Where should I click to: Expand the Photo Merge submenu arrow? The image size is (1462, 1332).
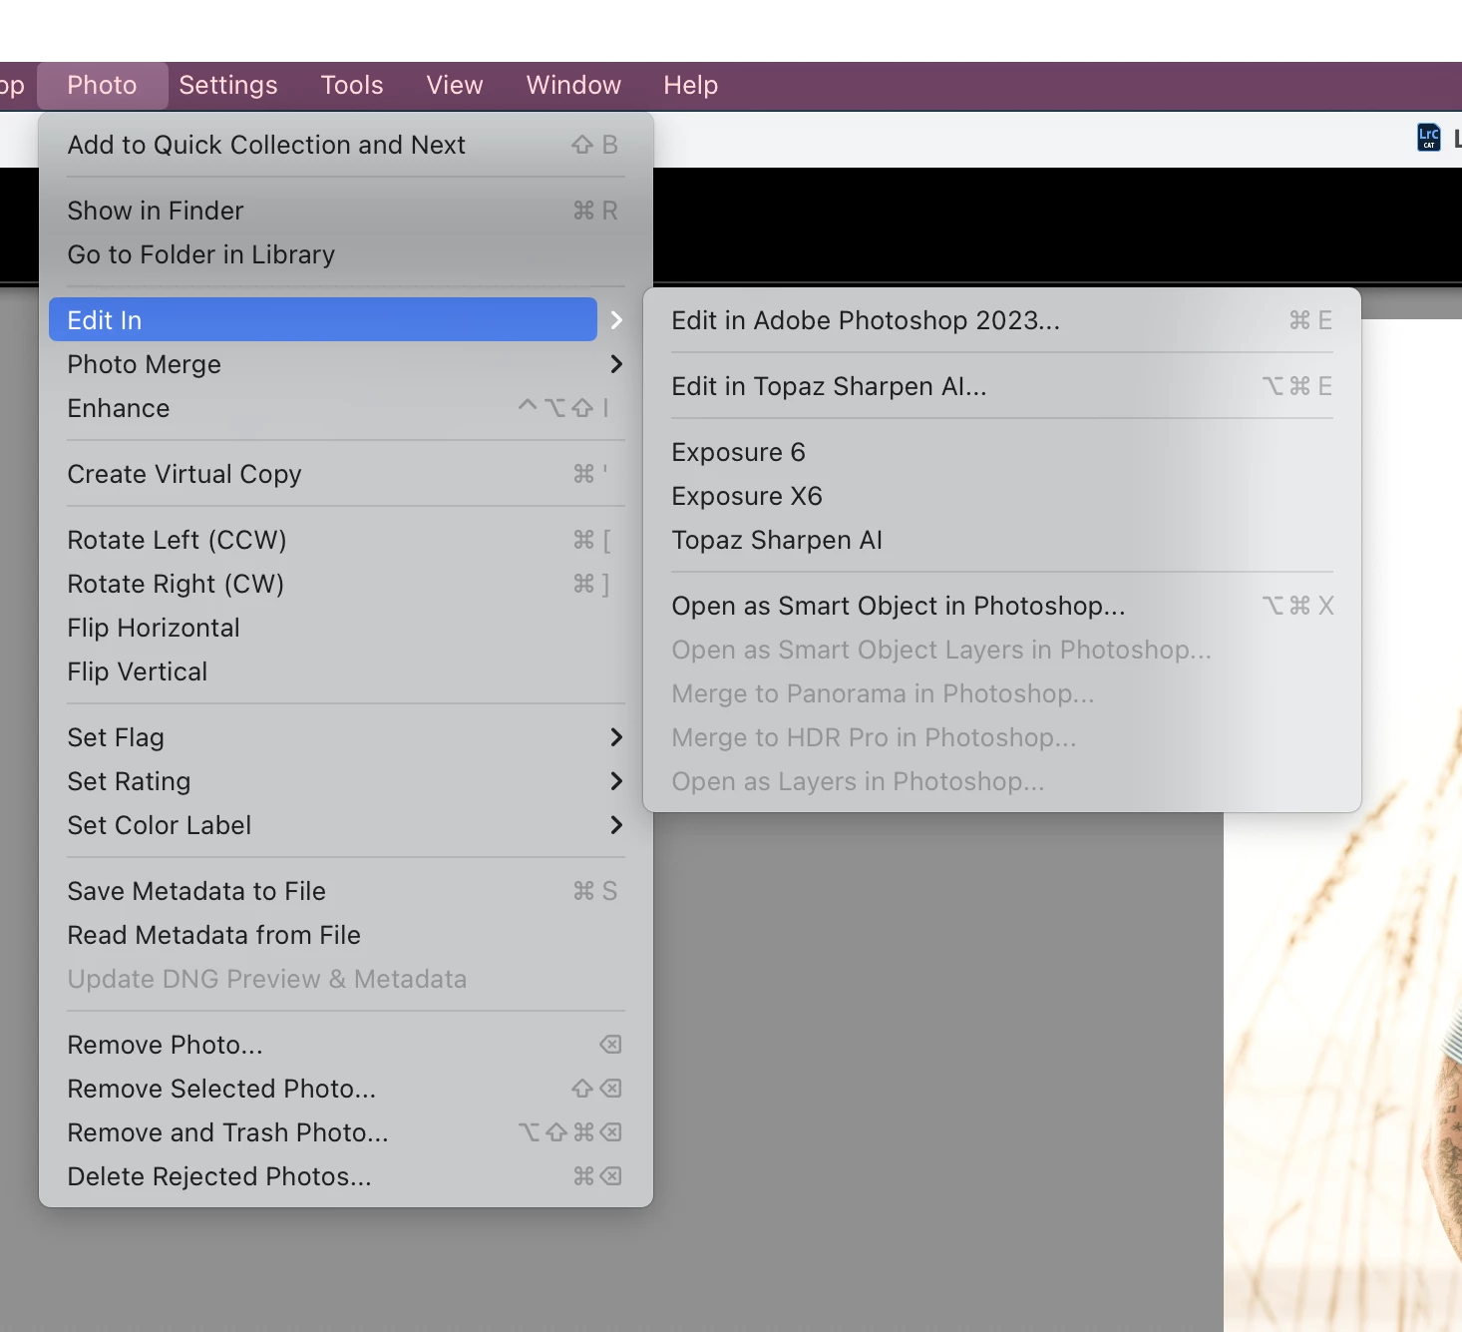click(x=616, y=364)
